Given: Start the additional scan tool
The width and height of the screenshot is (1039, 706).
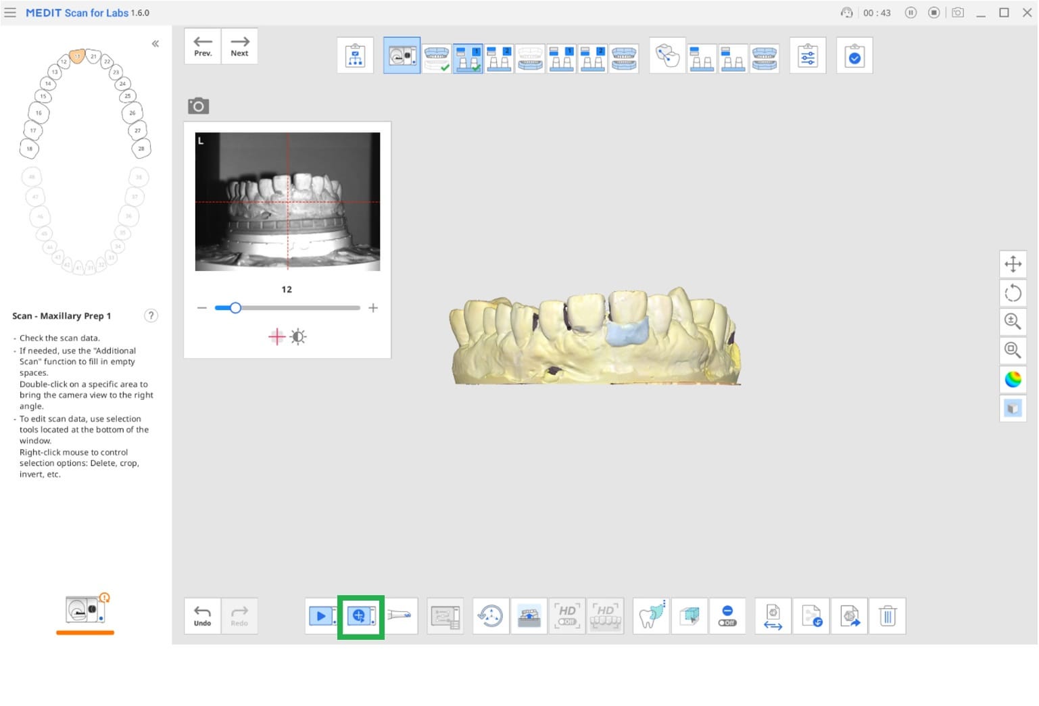Looking at the screenshot, I should [361, 616].
